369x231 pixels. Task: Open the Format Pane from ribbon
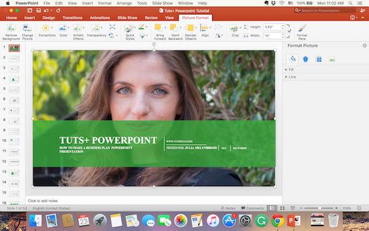coord(302,32)
